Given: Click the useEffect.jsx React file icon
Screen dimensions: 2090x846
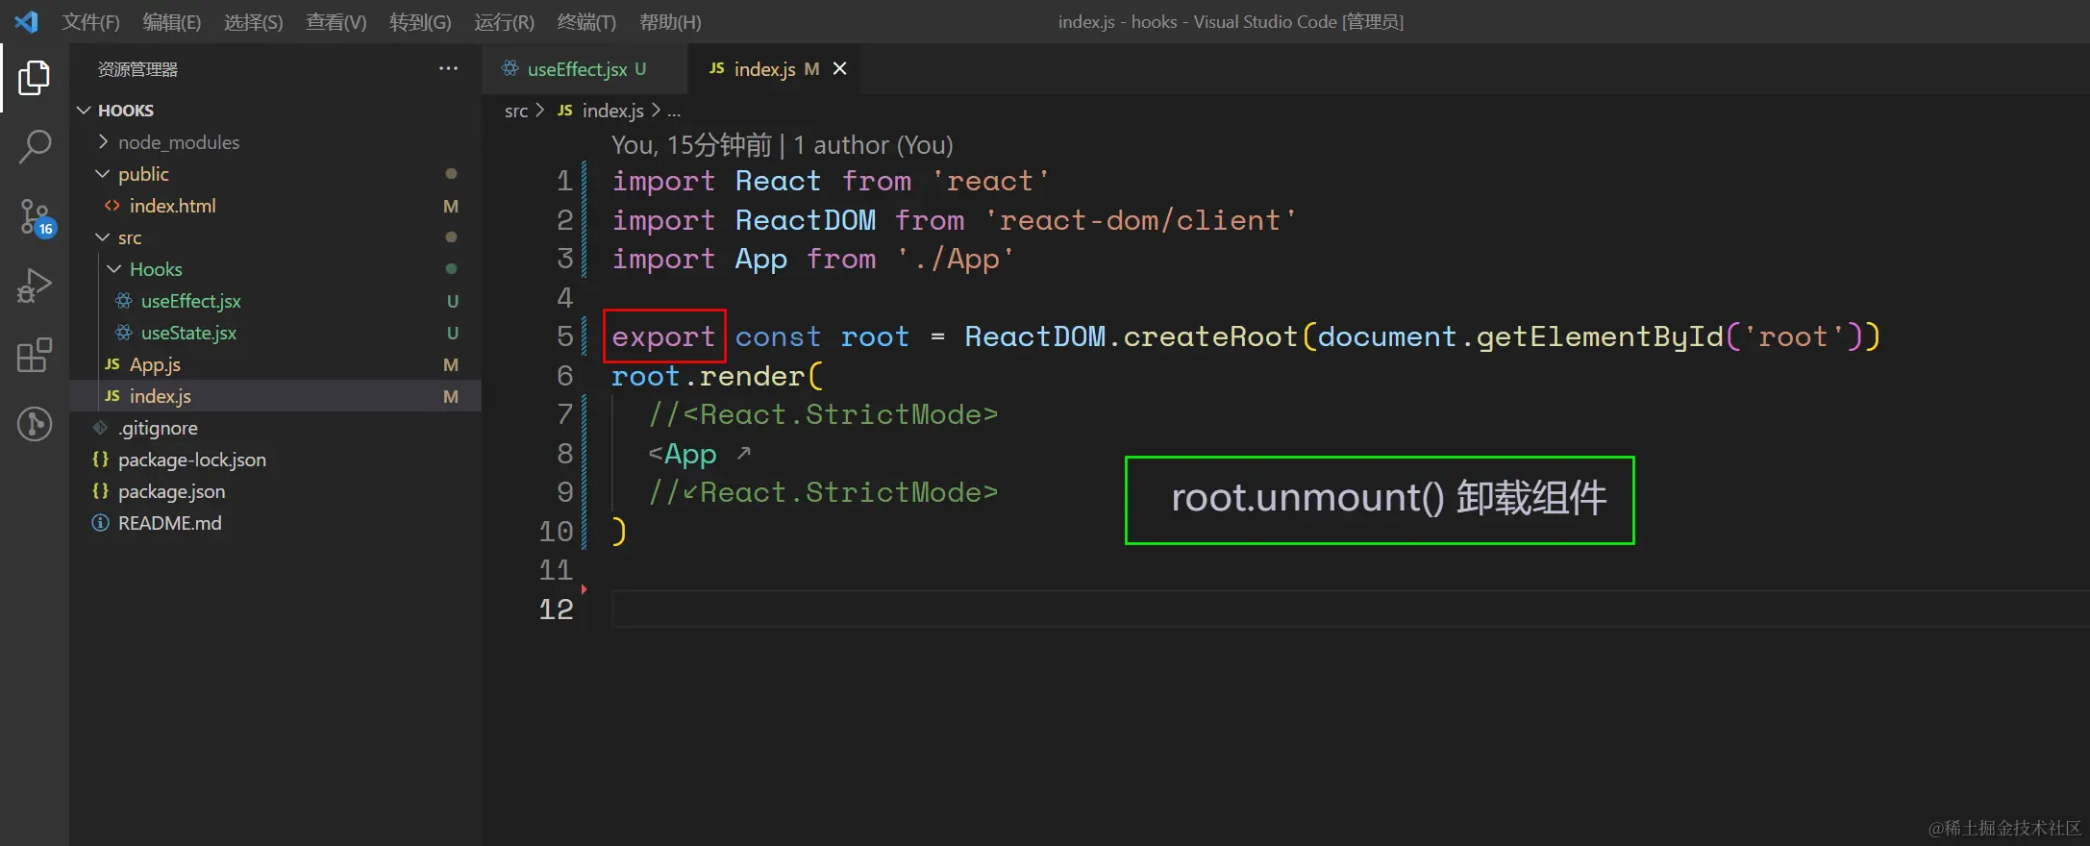Looking at the screenshot, I should pyautogui.click(x=124, y=301).
